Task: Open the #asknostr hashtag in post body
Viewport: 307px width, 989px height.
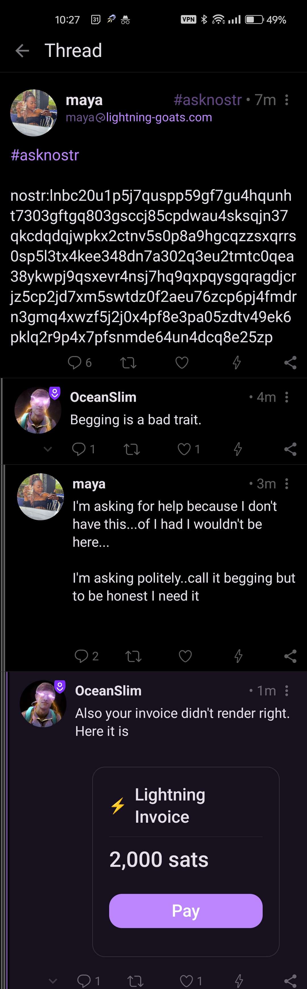Action: 45,155
